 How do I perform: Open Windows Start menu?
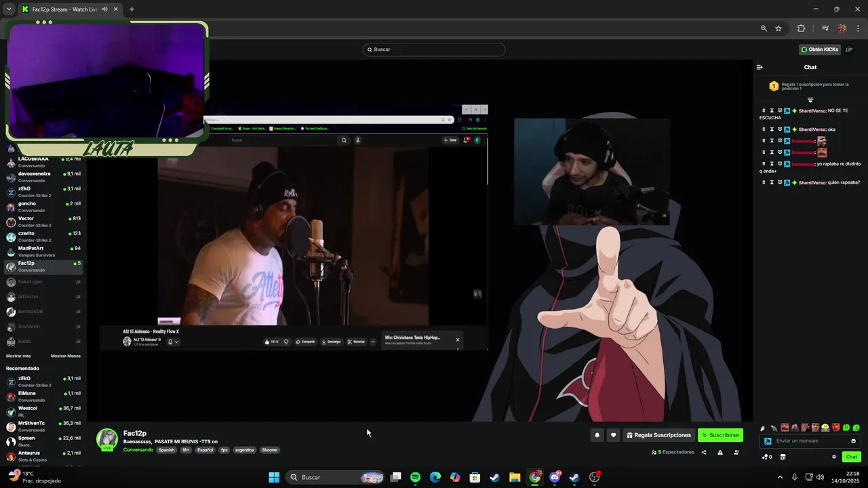pos(274,477)
